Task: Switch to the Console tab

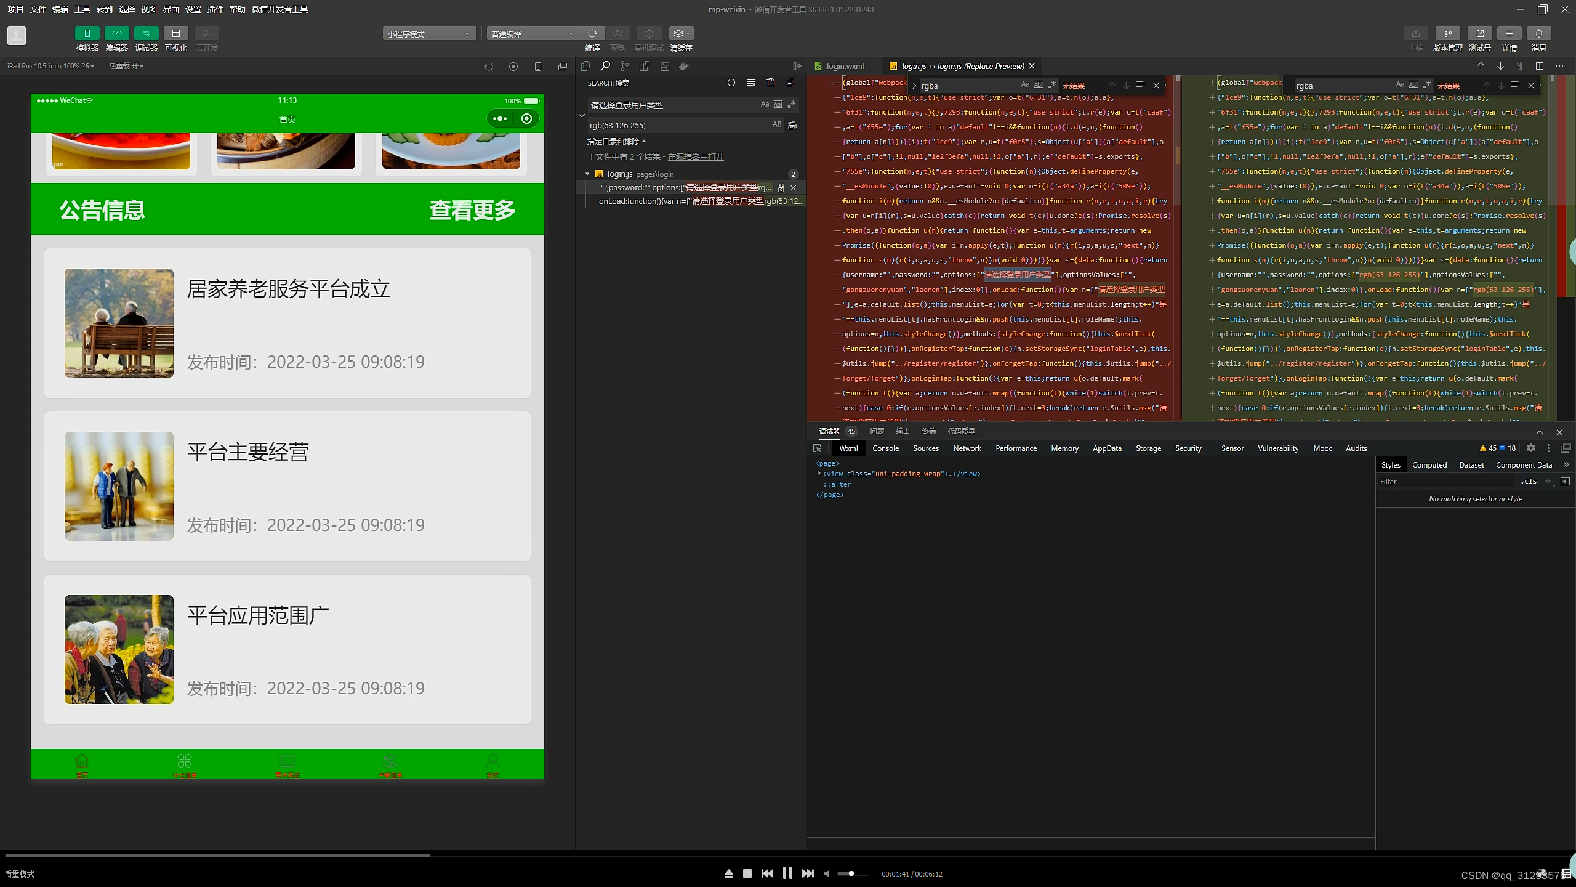Action: coord(885,448)
